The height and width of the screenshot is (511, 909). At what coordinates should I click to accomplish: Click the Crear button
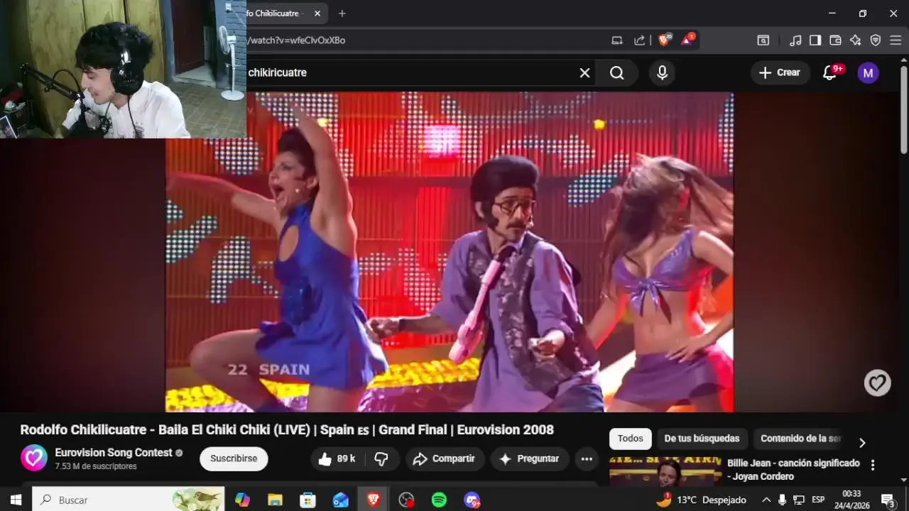coord(780,72)
